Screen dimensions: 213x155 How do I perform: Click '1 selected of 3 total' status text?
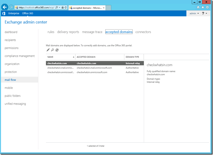coord(96,146)
